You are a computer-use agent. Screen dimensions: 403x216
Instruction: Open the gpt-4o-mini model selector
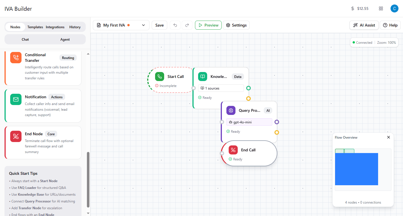click(249, 122)
